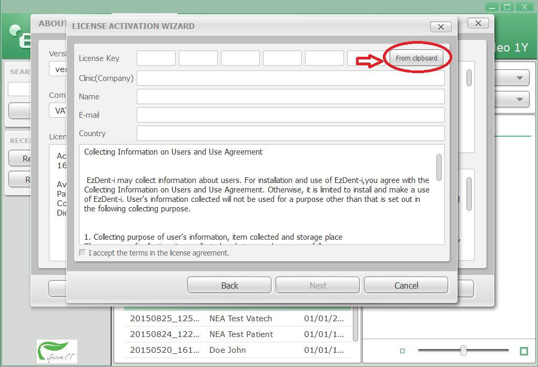Focus the third License Key segment box
This screenshot has width=538, height=367.
[x=240, y=58]
